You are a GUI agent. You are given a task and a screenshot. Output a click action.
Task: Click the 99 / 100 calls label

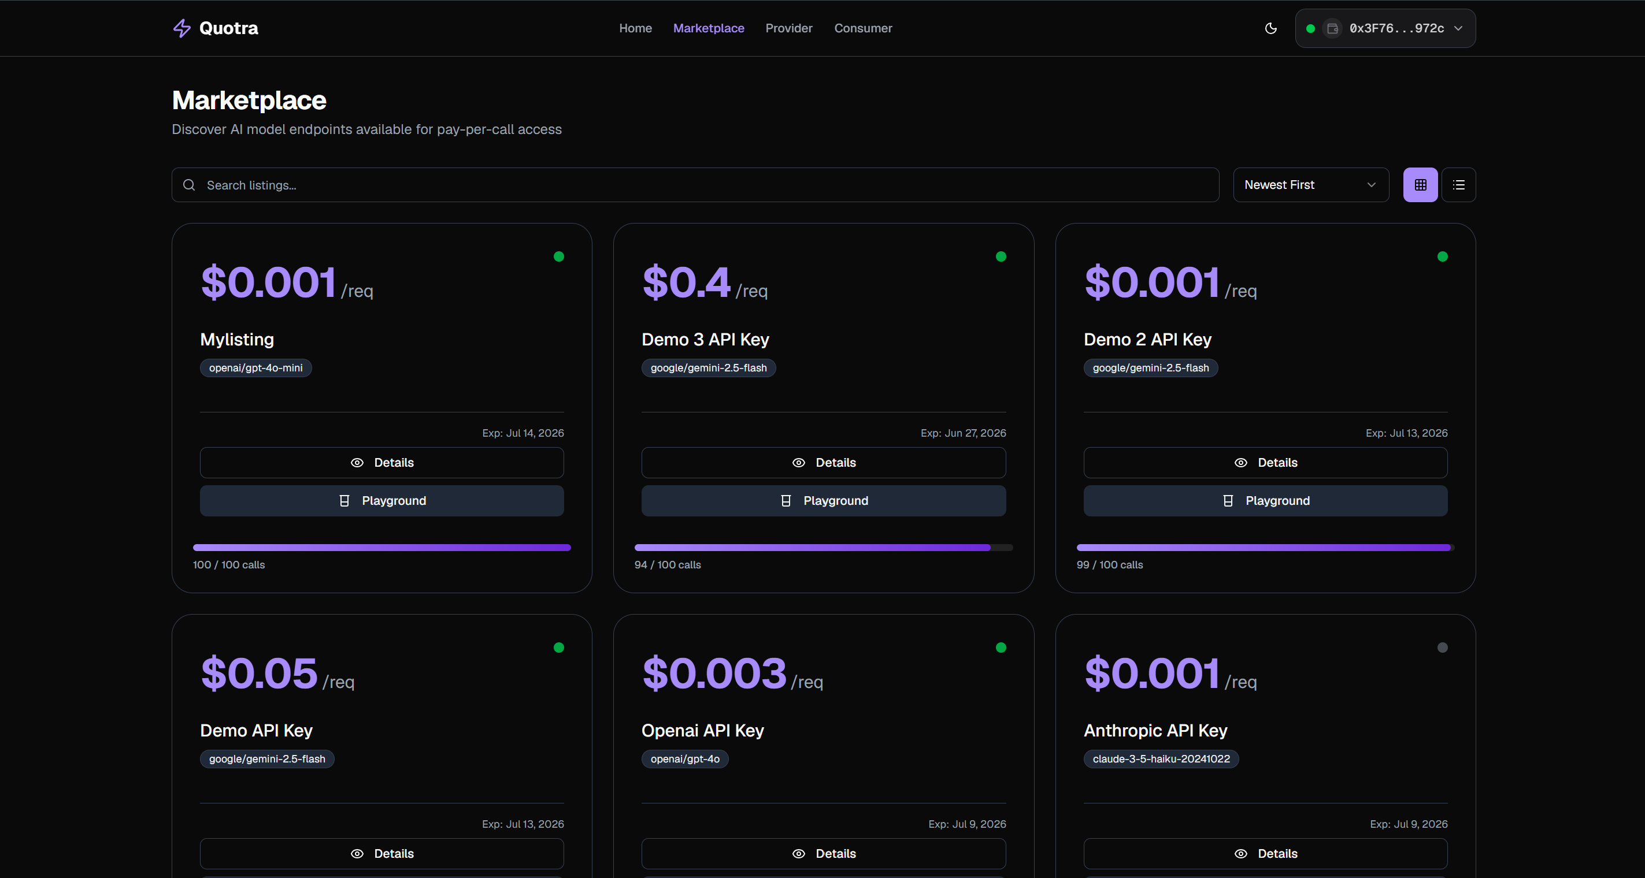tap(1110, 566)
